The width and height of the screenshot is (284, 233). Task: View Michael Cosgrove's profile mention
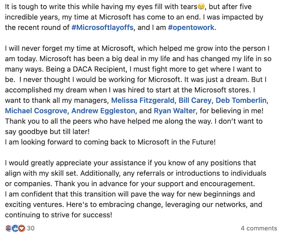pyautogui.click(x=36, y=111)
